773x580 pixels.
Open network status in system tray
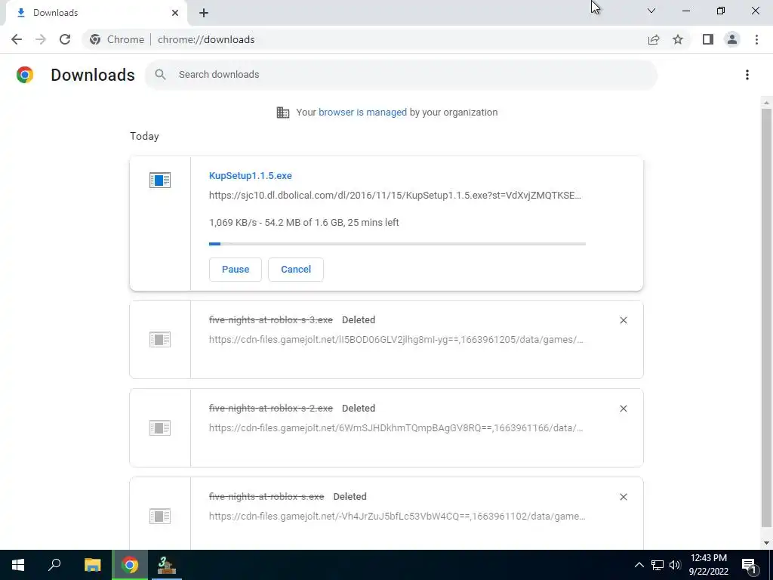(x=658, y=565)
